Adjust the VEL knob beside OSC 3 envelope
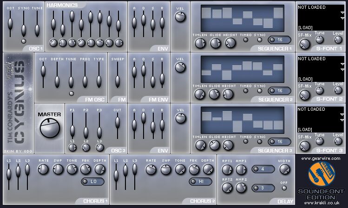 (180, 119)
